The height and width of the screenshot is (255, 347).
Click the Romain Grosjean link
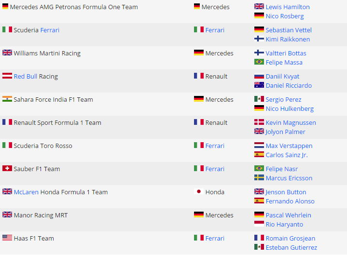pos(290,238)
